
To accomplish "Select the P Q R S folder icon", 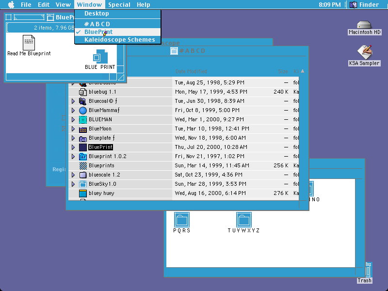I will [181, 219].
